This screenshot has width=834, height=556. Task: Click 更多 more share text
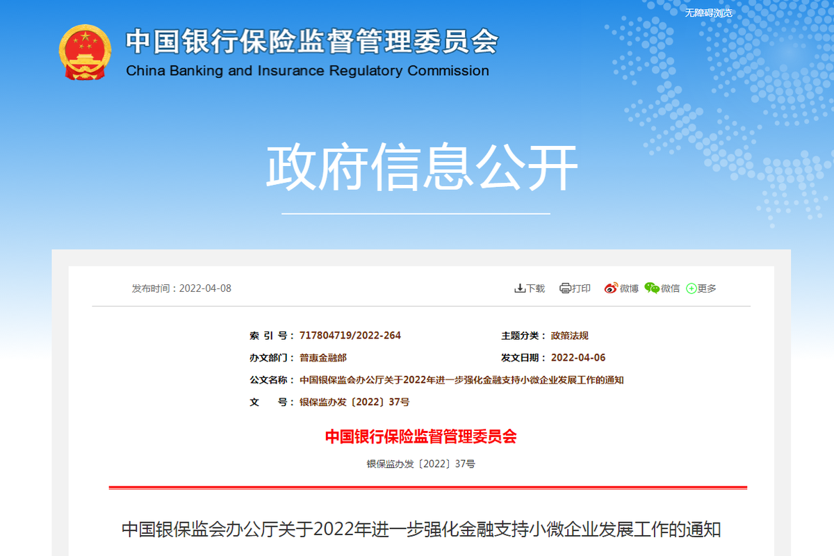tap(707, 288)
